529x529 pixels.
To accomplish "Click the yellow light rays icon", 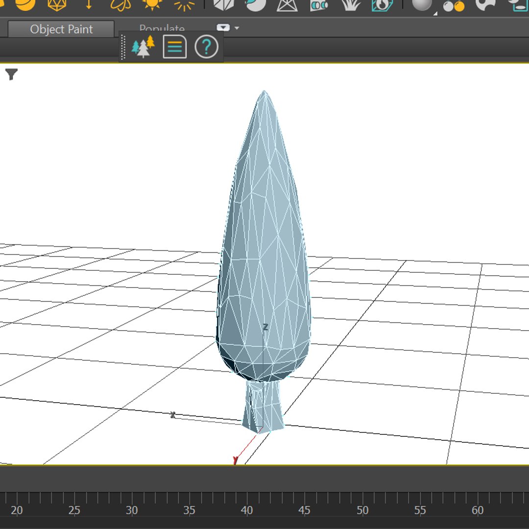I will click(184, 5).
